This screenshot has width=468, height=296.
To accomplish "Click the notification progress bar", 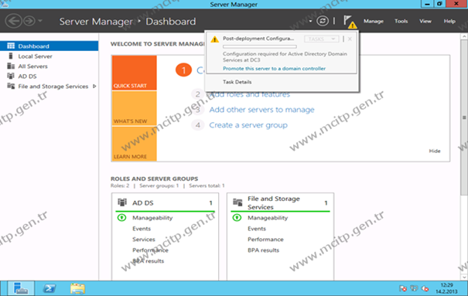I will pyautogui.click(x=260, y=46).
